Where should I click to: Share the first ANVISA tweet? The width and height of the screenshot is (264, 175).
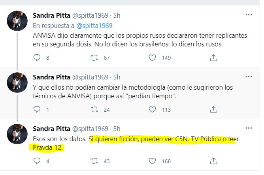(x=213, y=58)
